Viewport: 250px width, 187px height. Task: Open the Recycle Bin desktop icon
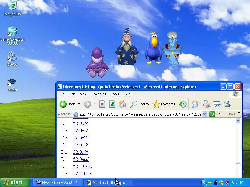pos(12,8)
